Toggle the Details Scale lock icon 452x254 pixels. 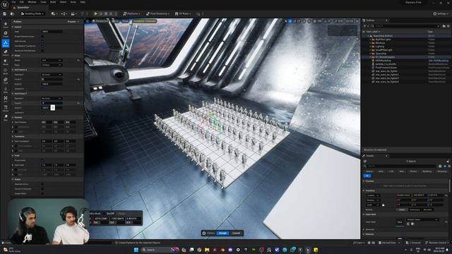tap(383, 205)
